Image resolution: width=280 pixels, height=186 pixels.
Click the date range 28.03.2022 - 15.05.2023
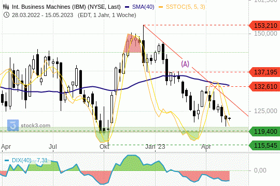pyautogui.click(x=43, y=15)
